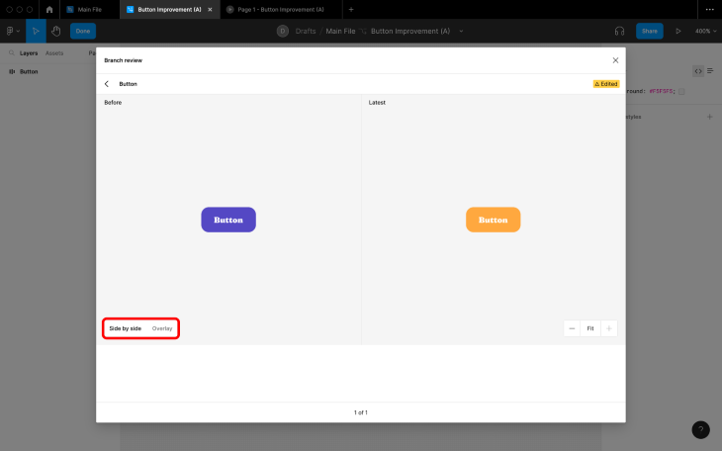Zoom out with the minus button

coord(572,328)
